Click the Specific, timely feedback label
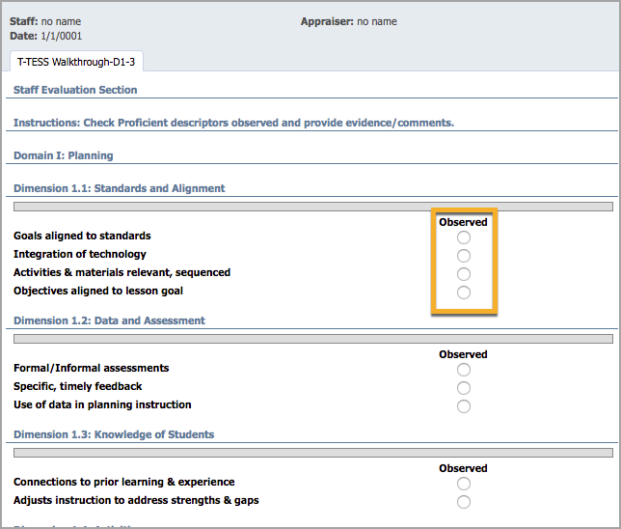621x529 pixels. coord(77,387)
